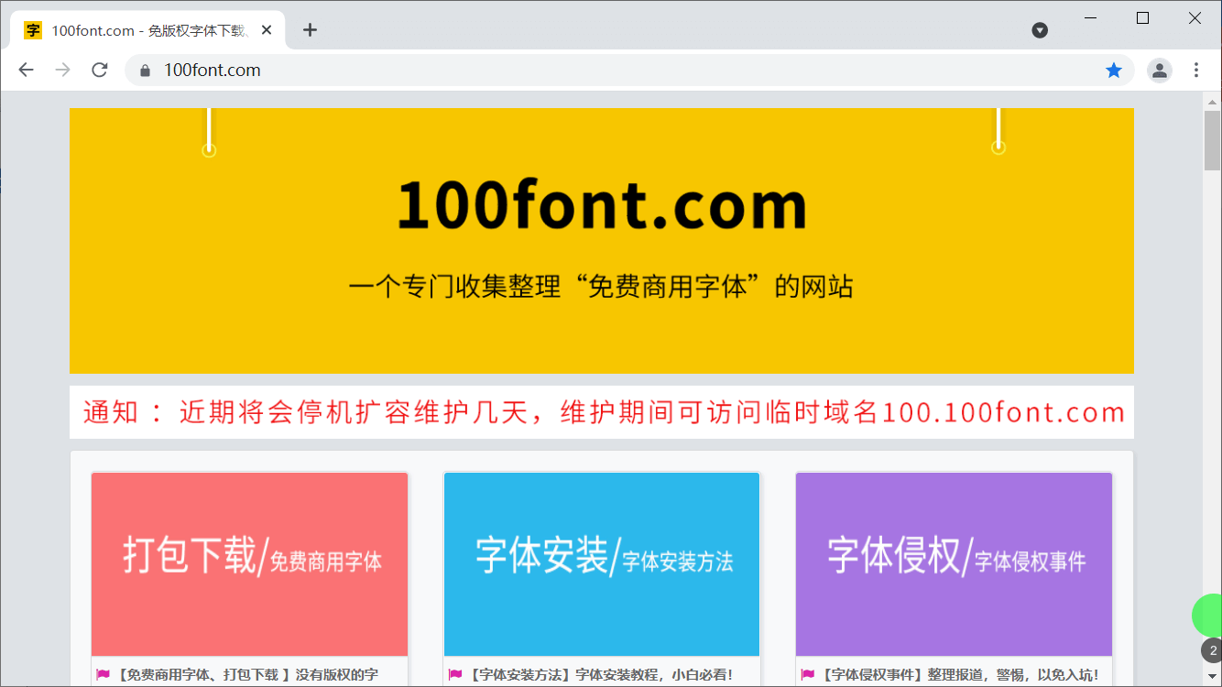Click the dark badge showing 2
1222x687 pixels.
[1212, 650]
